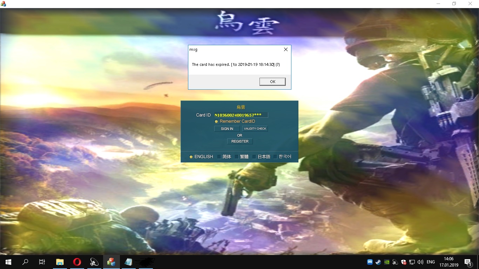
Task: Open the clock showing 14:06
Action: (449, 262)
